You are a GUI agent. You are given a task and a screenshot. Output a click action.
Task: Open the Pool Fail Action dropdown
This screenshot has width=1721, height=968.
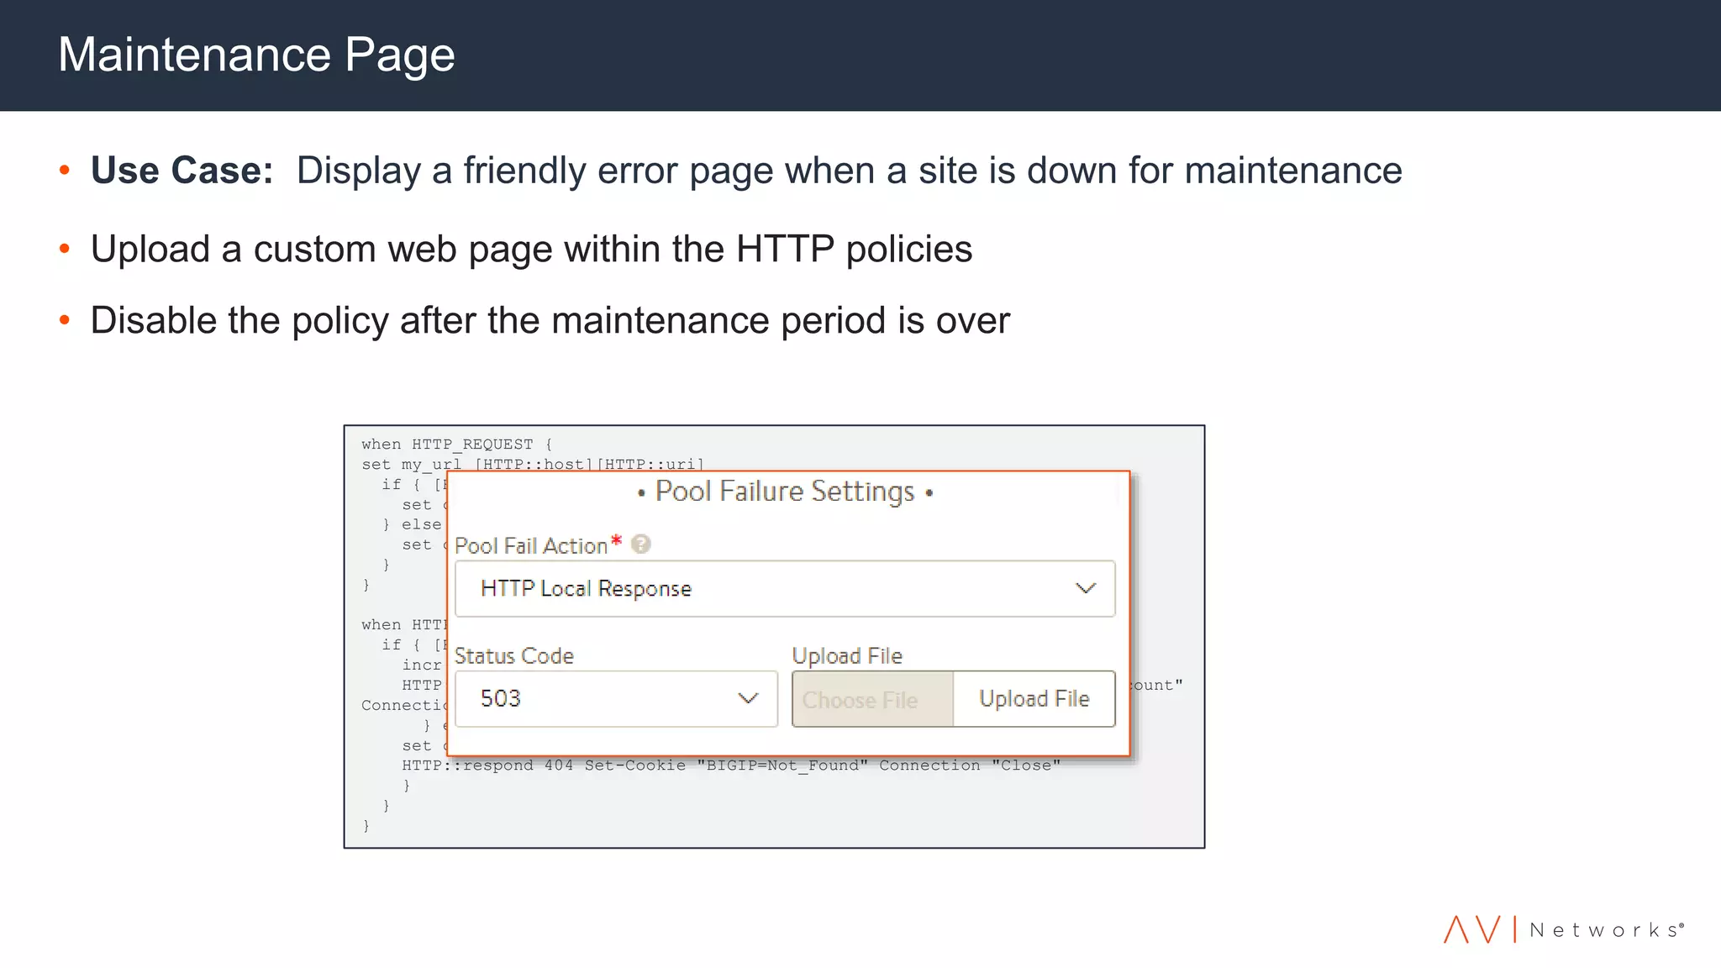pos(785,588)
